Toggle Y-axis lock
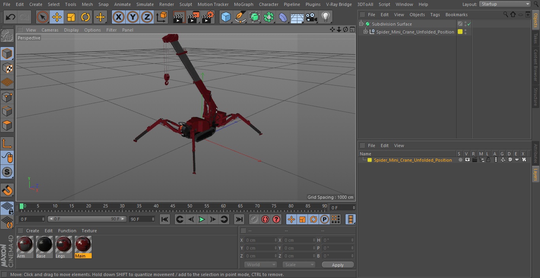The width and height of the screenshot is (540, 278). pyautogui.click(x=133, y=17)
